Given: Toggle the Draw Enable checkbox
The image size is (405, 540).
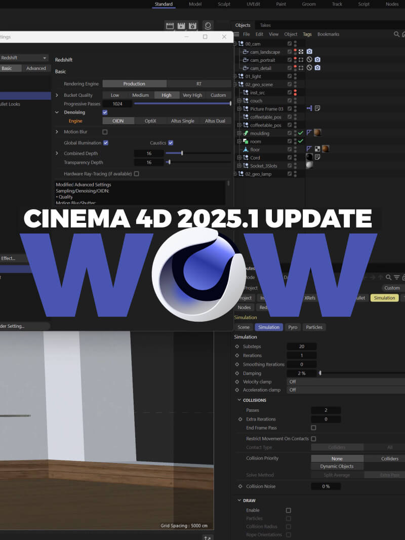Looking at the screenshot, I should 289,511.
